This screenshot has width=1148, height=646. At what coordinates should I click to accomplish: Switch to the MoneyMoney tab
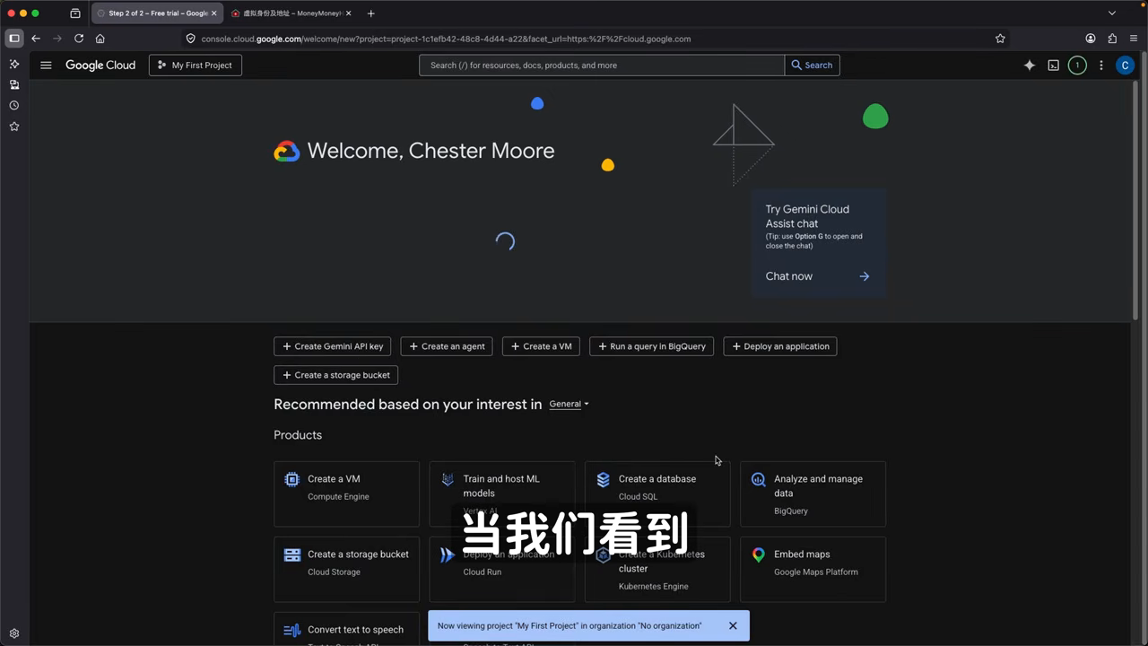click(x=291, y=13)
